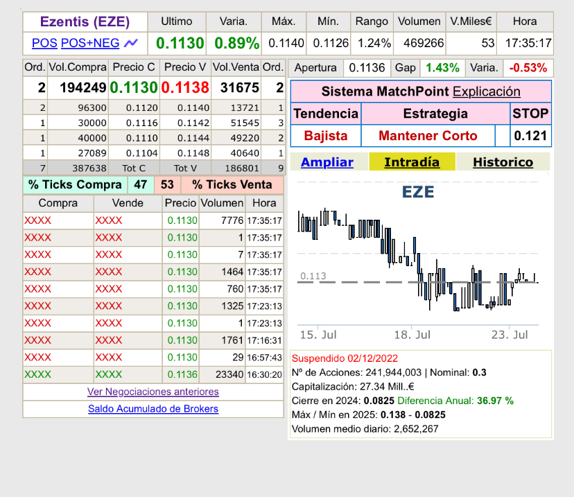Click the trade with volume 1464
Screen dimensions: 574x497
pos(232,272)
